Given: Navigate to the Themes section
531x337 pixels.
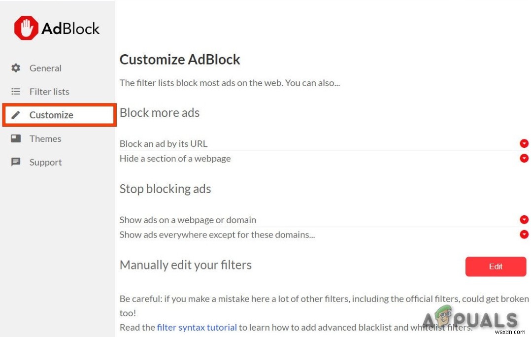Looking at the screenshot, I should point(45,138).
